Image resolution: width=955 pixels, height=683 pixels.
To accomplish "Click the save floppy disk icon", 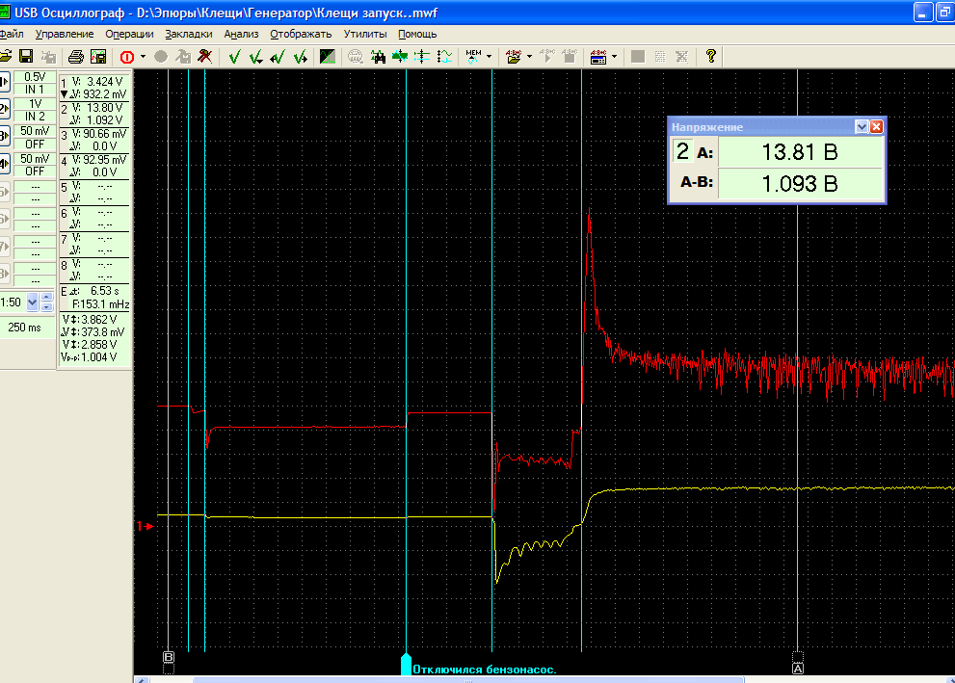I will tap(26, 57).
